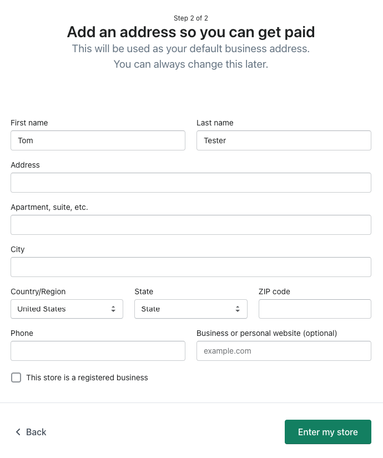Image resolution: width=383 pixels, height=458 pixels.
Task: Click the back chevron arrow icon
Action: [x=18, y=432]
